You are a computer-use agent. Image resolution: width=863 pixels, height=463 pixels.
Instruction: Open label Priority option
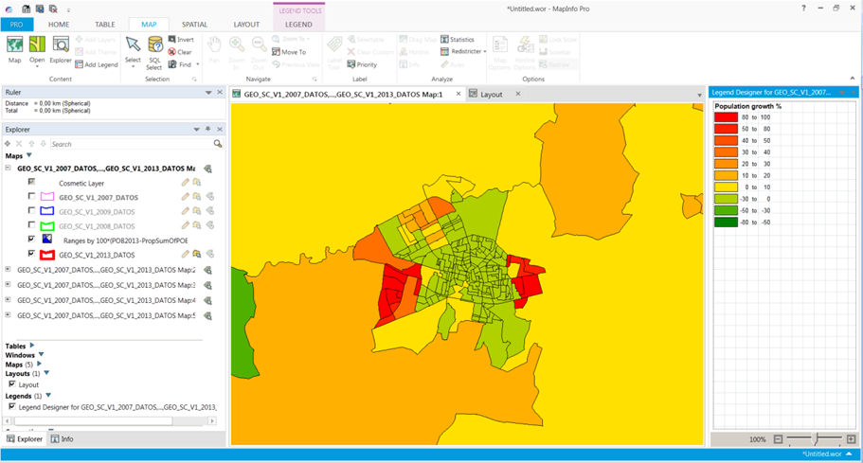[x=362, y=65]
